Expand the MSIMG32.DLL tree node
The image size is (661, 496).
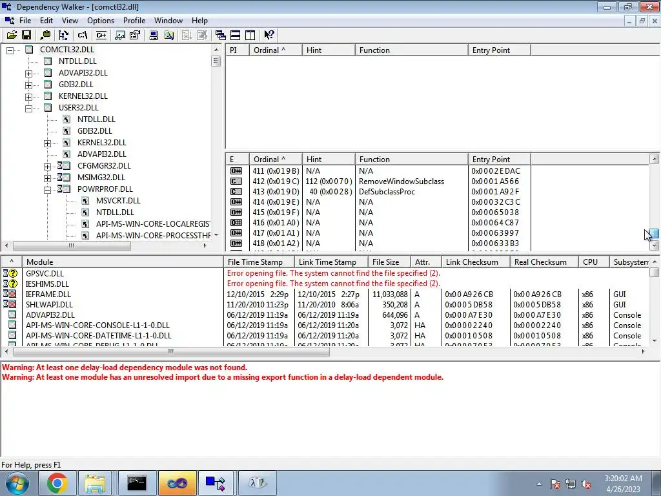[x=47, y=178]
